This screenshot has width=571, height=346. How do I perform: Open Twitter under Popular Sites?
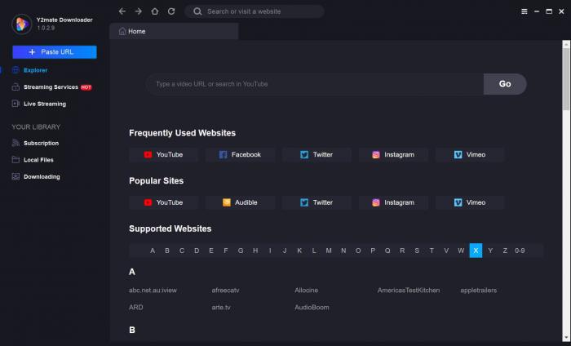click(316, 202)
